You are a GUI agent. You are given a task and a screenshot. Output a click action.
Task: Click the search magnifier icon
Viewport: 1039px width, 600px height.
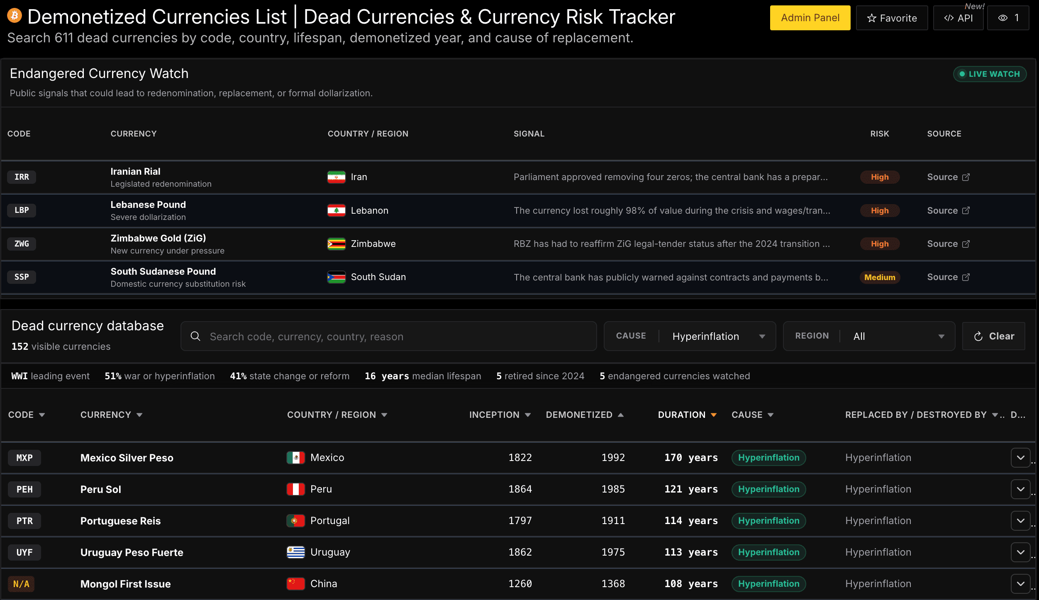(x=195, y=336)
